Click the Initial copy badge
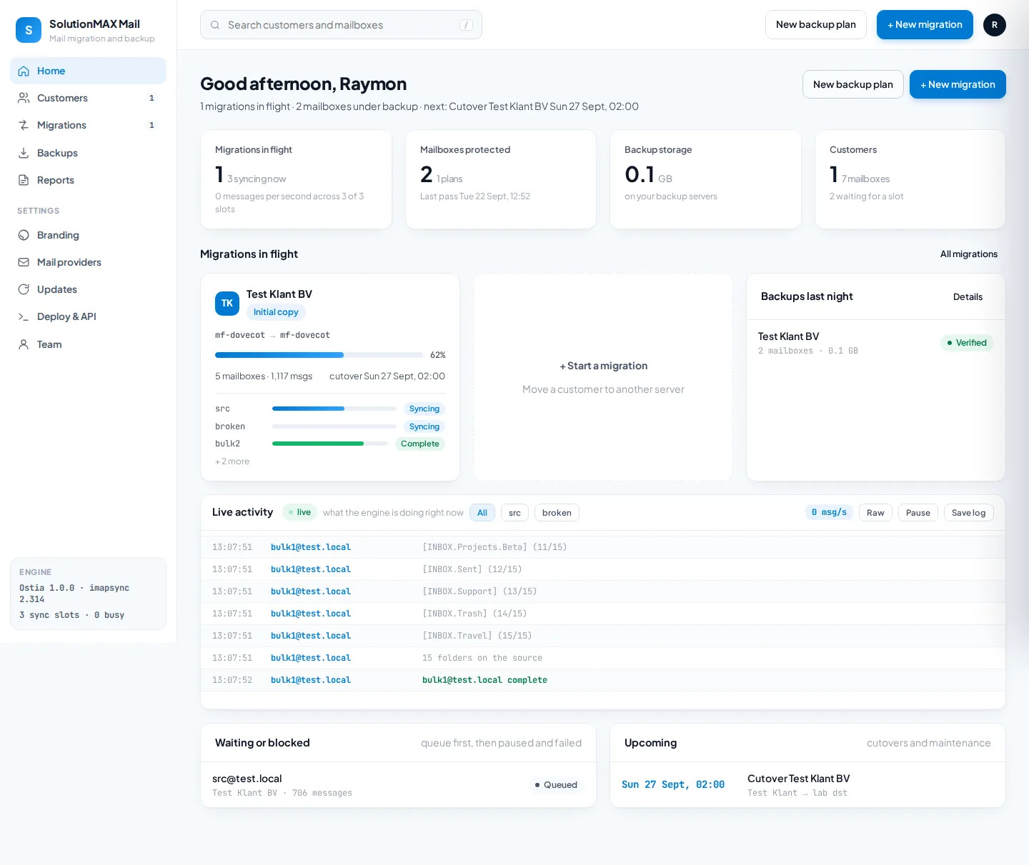The width and height of the screenshot is (1029, 865). click(x=276, y=312)
